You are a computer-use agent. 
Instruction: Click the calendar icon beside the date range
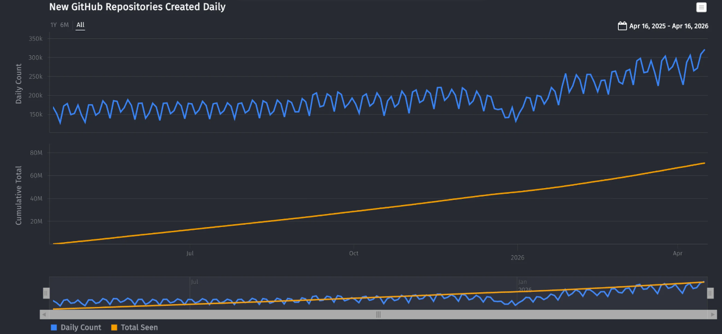tap(622, 25)
